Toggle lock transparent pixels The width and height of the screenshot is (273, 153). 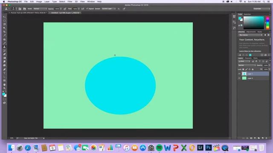click(243, 69)
